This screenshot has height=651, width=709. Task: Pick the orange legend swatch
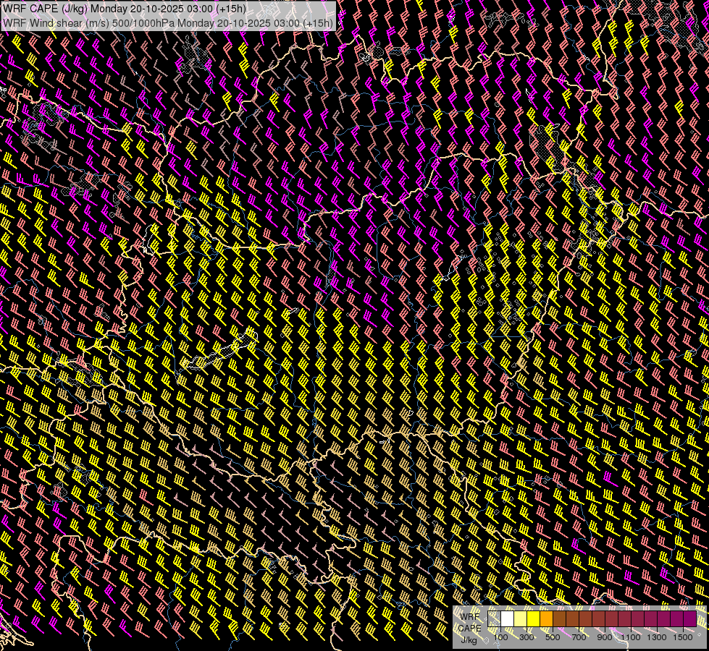click(x=547, y=619)
